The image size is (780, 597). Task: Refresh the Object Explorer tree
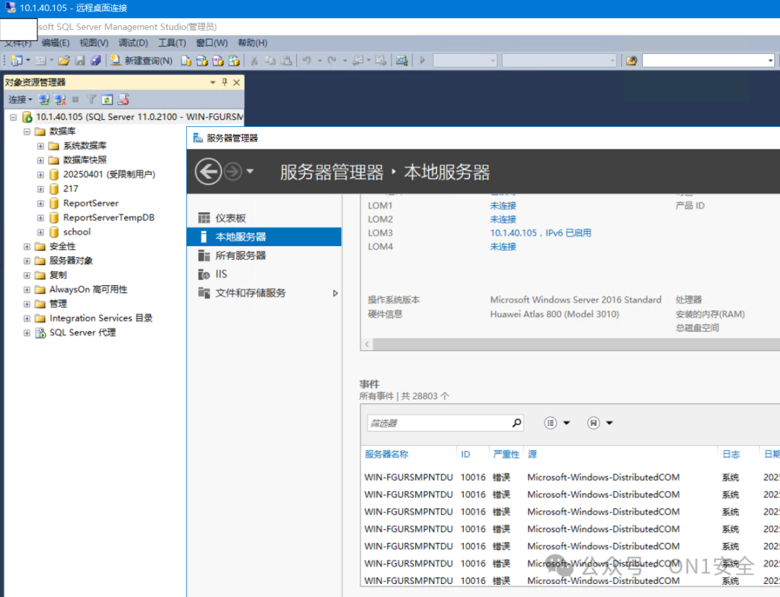click(x=107, y=99)
